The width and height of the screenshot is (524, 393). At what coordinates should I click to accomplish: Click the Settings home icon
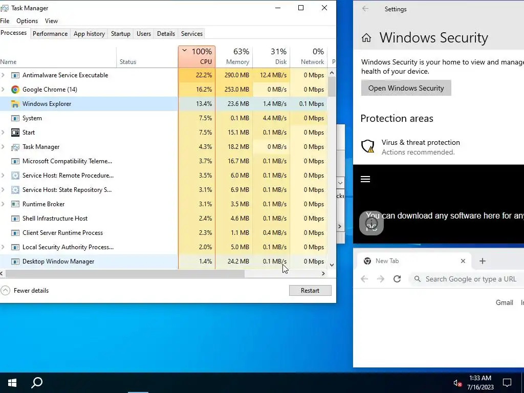pos(366,38)
